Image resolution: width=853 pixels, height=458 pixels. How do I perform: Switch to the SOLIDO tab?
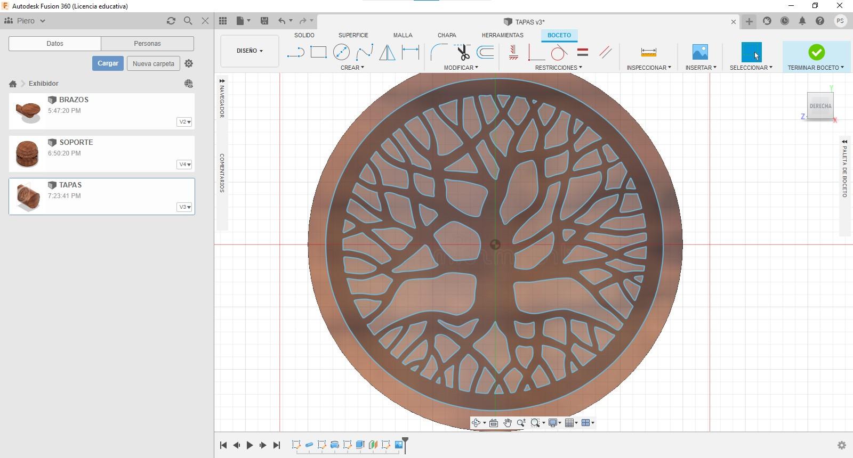point(304,35)
